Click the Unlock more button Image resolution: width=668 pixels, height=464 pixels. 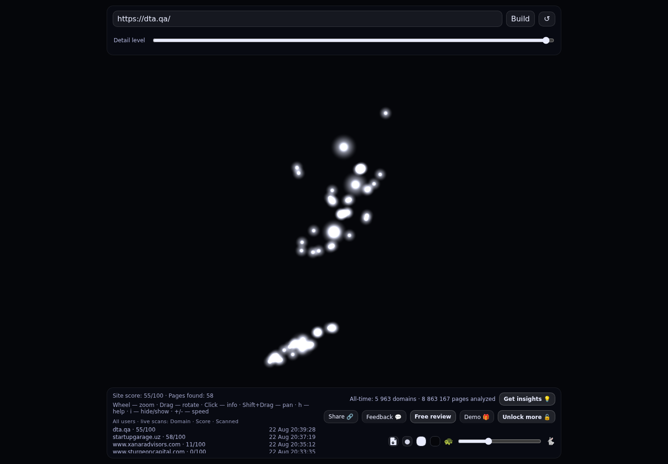click(x=527, y=417)
